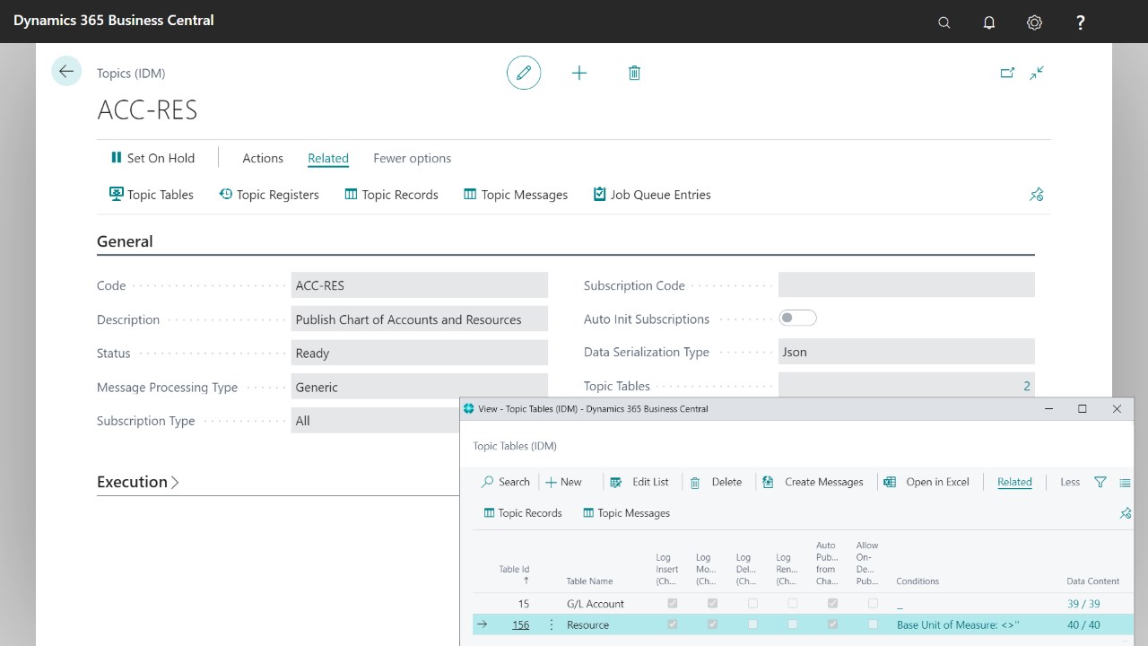
Task: Open Table Id 156 link
Action: click(x=520, y=624)
